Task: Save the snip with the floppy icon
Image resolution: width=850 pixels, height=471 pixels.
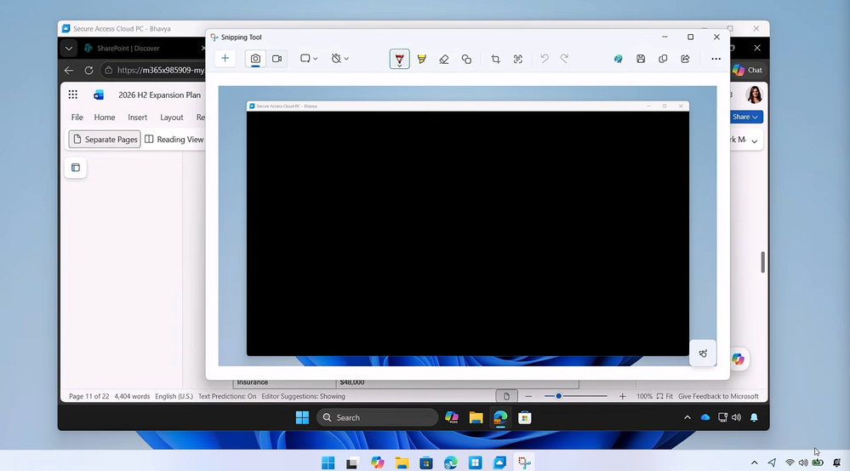Action: pos(641,59)
